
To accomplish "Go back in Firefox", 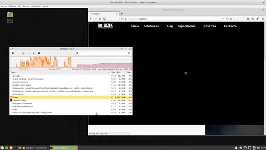I will (x=91, y=19).
